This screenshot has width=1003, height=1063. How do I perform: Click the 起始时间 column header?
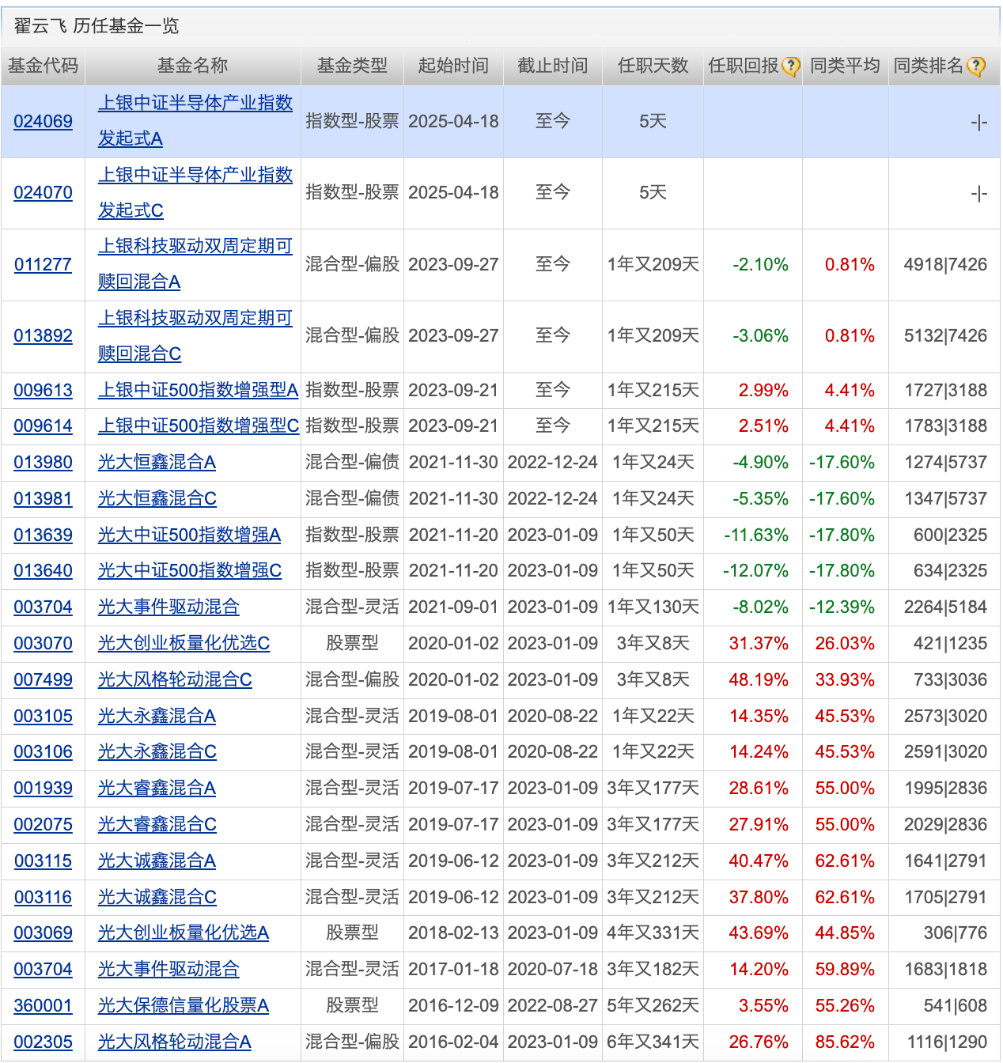click(x=453, y=66)
